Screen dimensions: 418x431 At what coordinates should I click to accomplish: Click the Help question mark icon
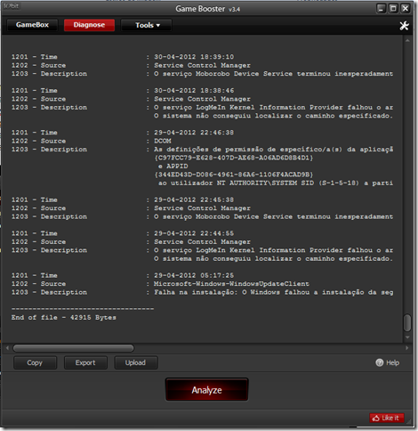pos(379,362)
